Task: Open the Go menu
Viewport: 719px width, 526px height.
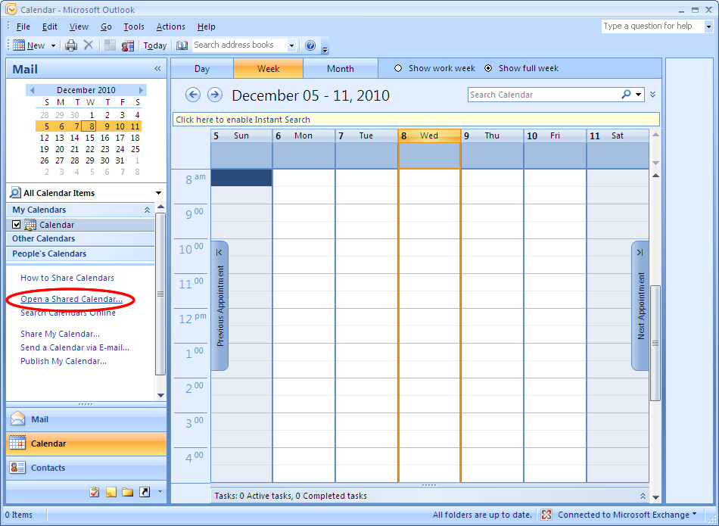Action: click(106, 26)
